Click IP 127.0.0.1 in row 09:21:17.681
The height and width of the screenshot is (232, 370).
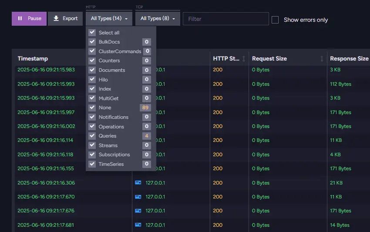155,225
